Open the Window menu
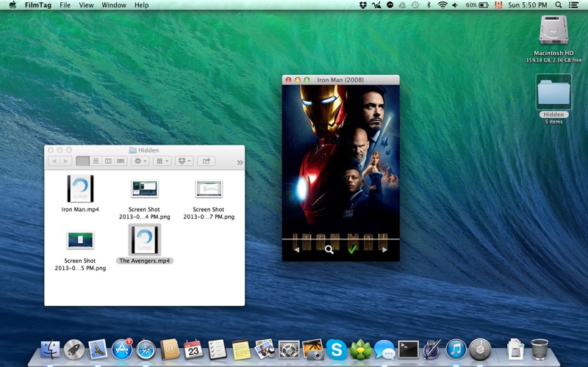Image resolution: width=588 pixels, height=367 pixels. pos(113,5)
